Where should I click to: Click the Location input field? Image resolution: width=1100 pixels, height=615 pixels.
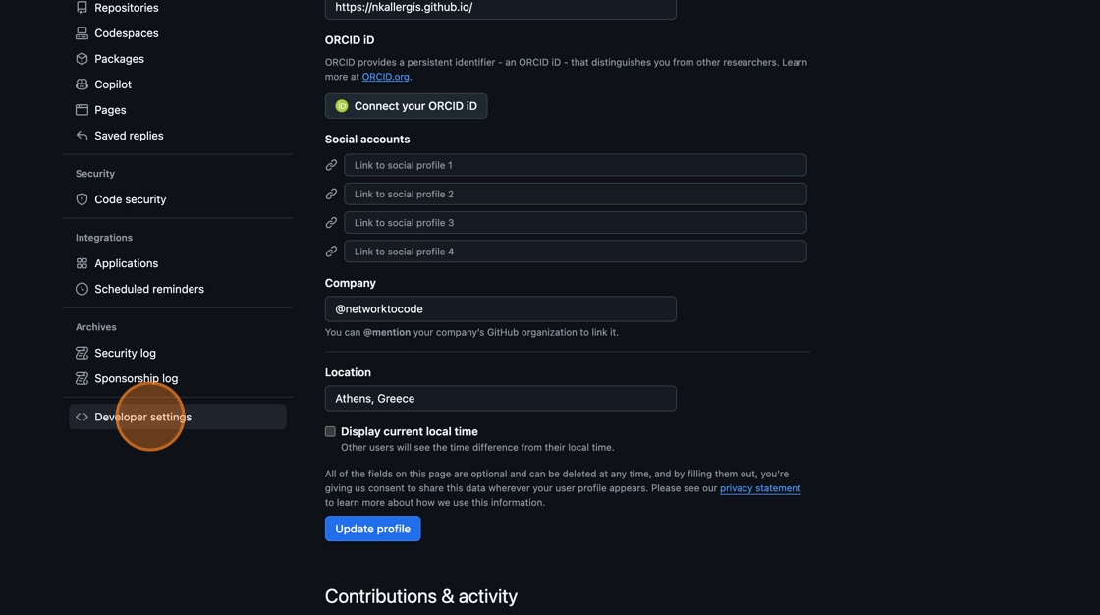[x=500, y=398]
